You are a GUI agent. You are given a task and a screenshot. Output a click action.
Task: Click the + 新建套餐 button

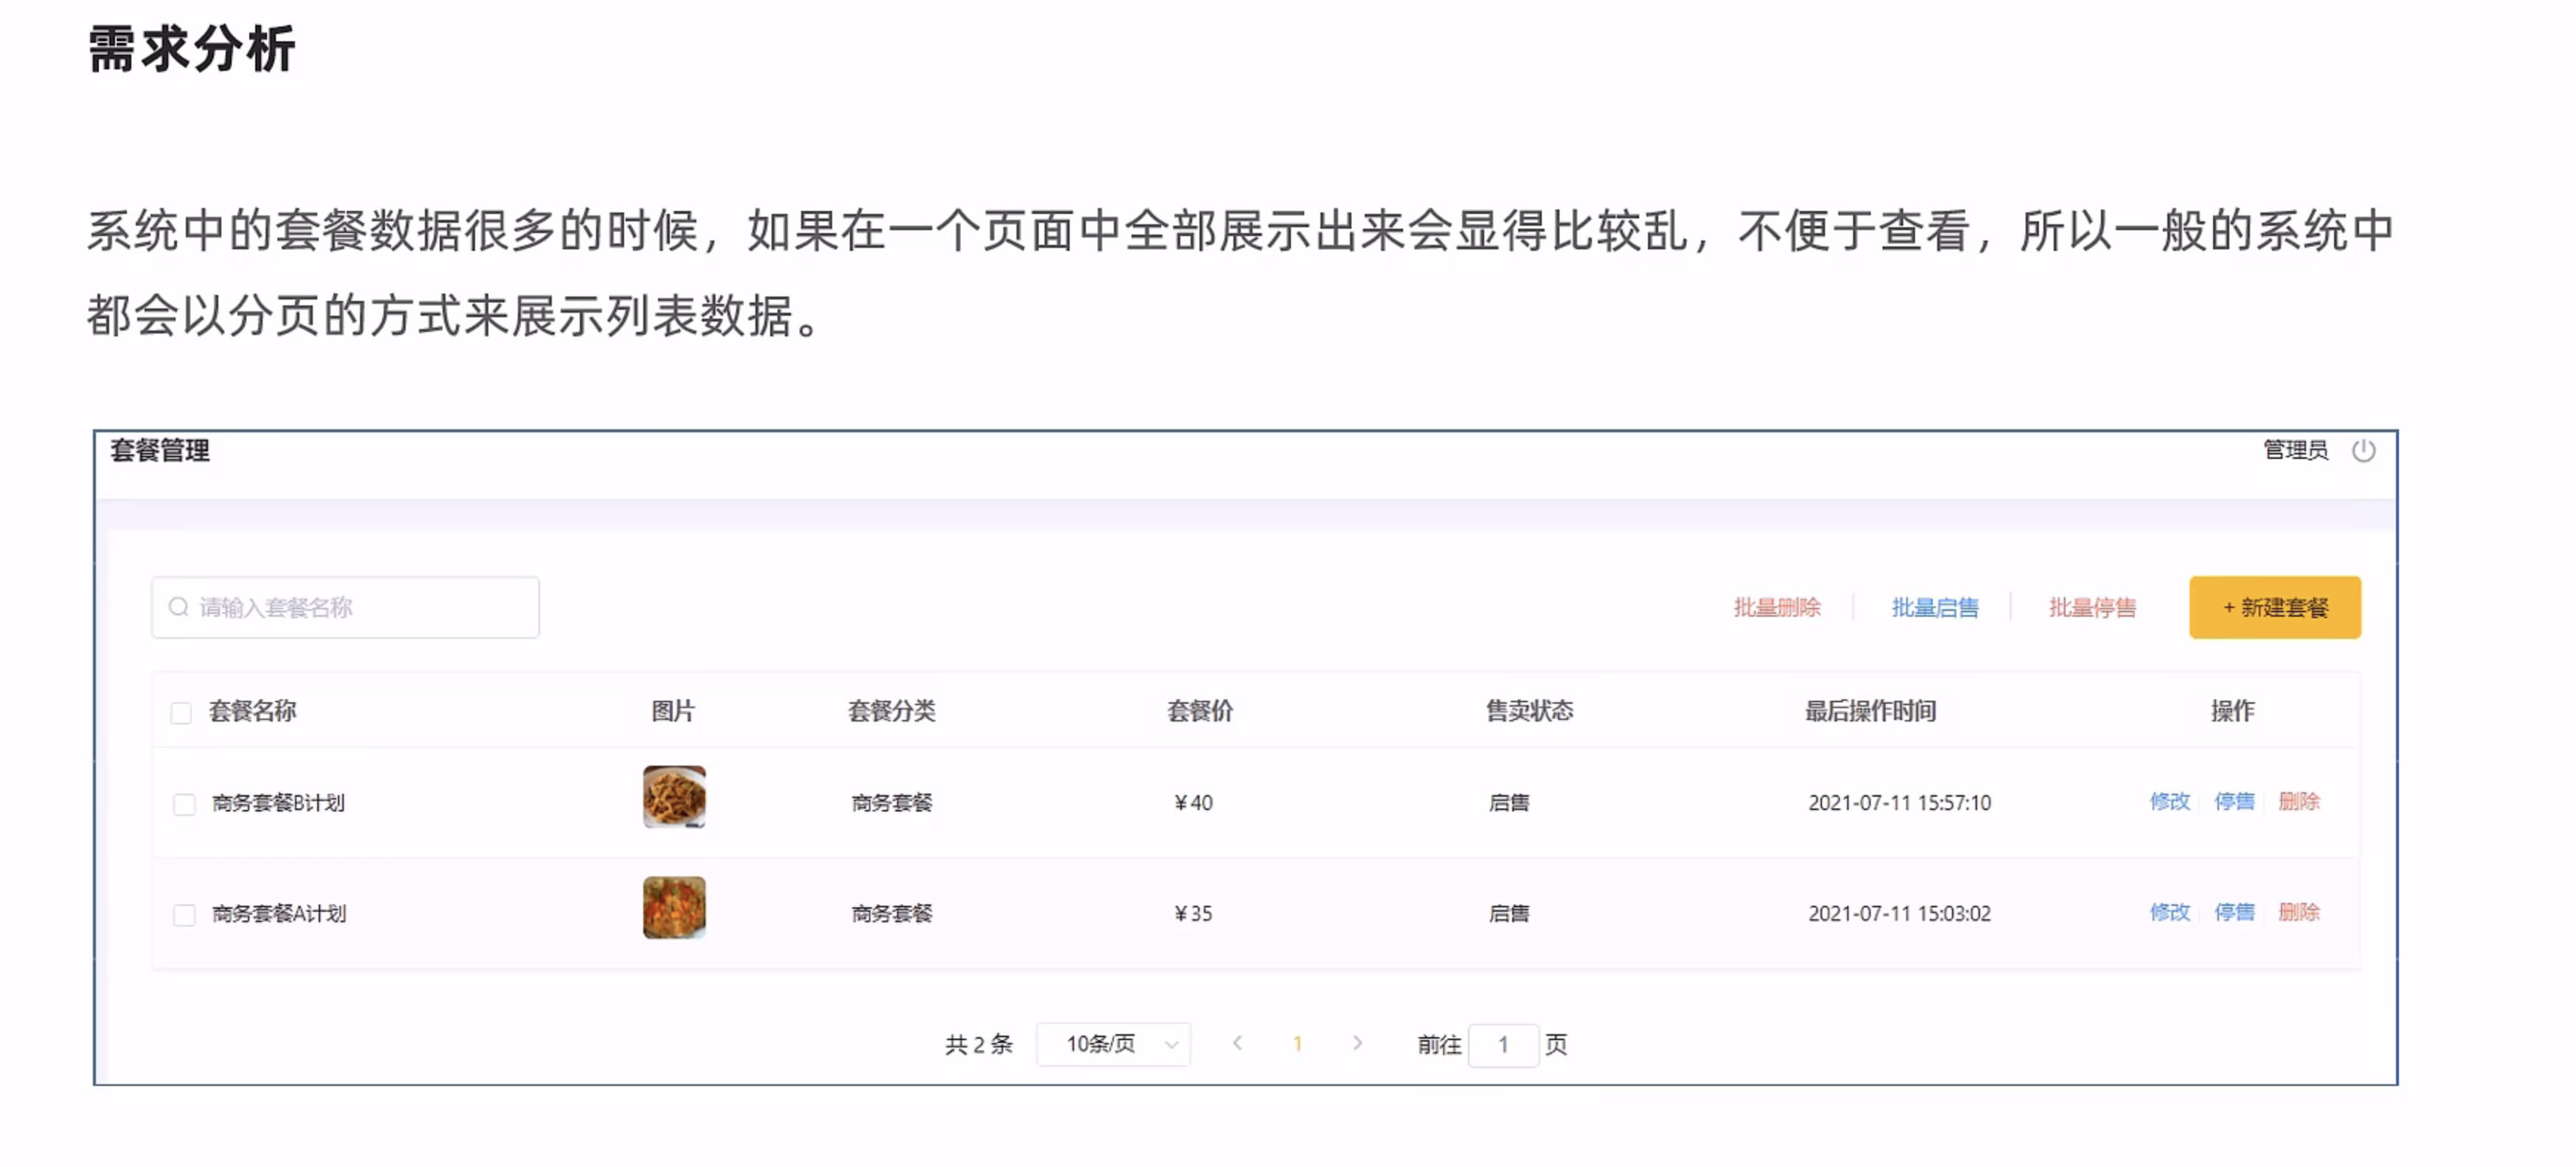point(2274,607)
